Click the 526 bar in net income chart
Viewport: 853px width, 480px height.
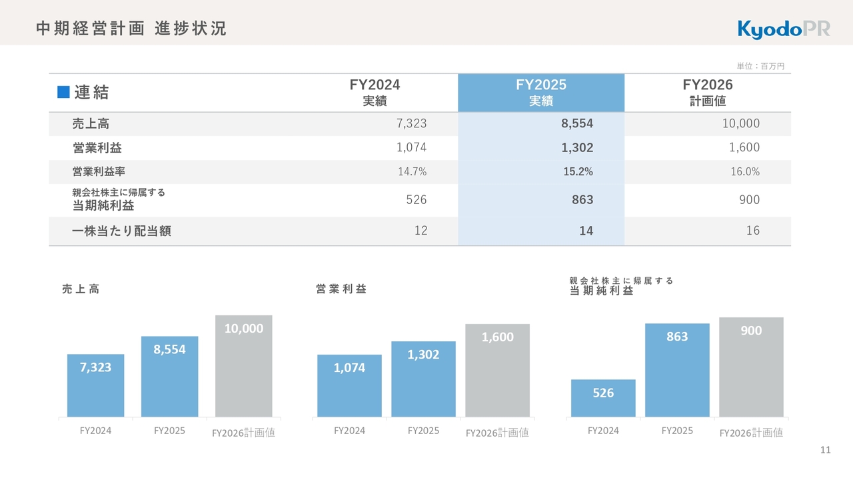tap(603, 398)
